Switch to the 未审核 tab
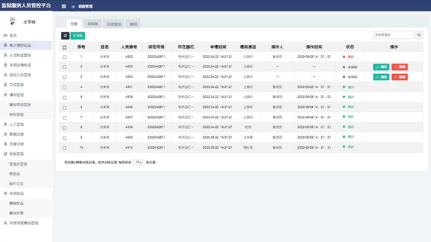431x242 pixels. [92, 24]
